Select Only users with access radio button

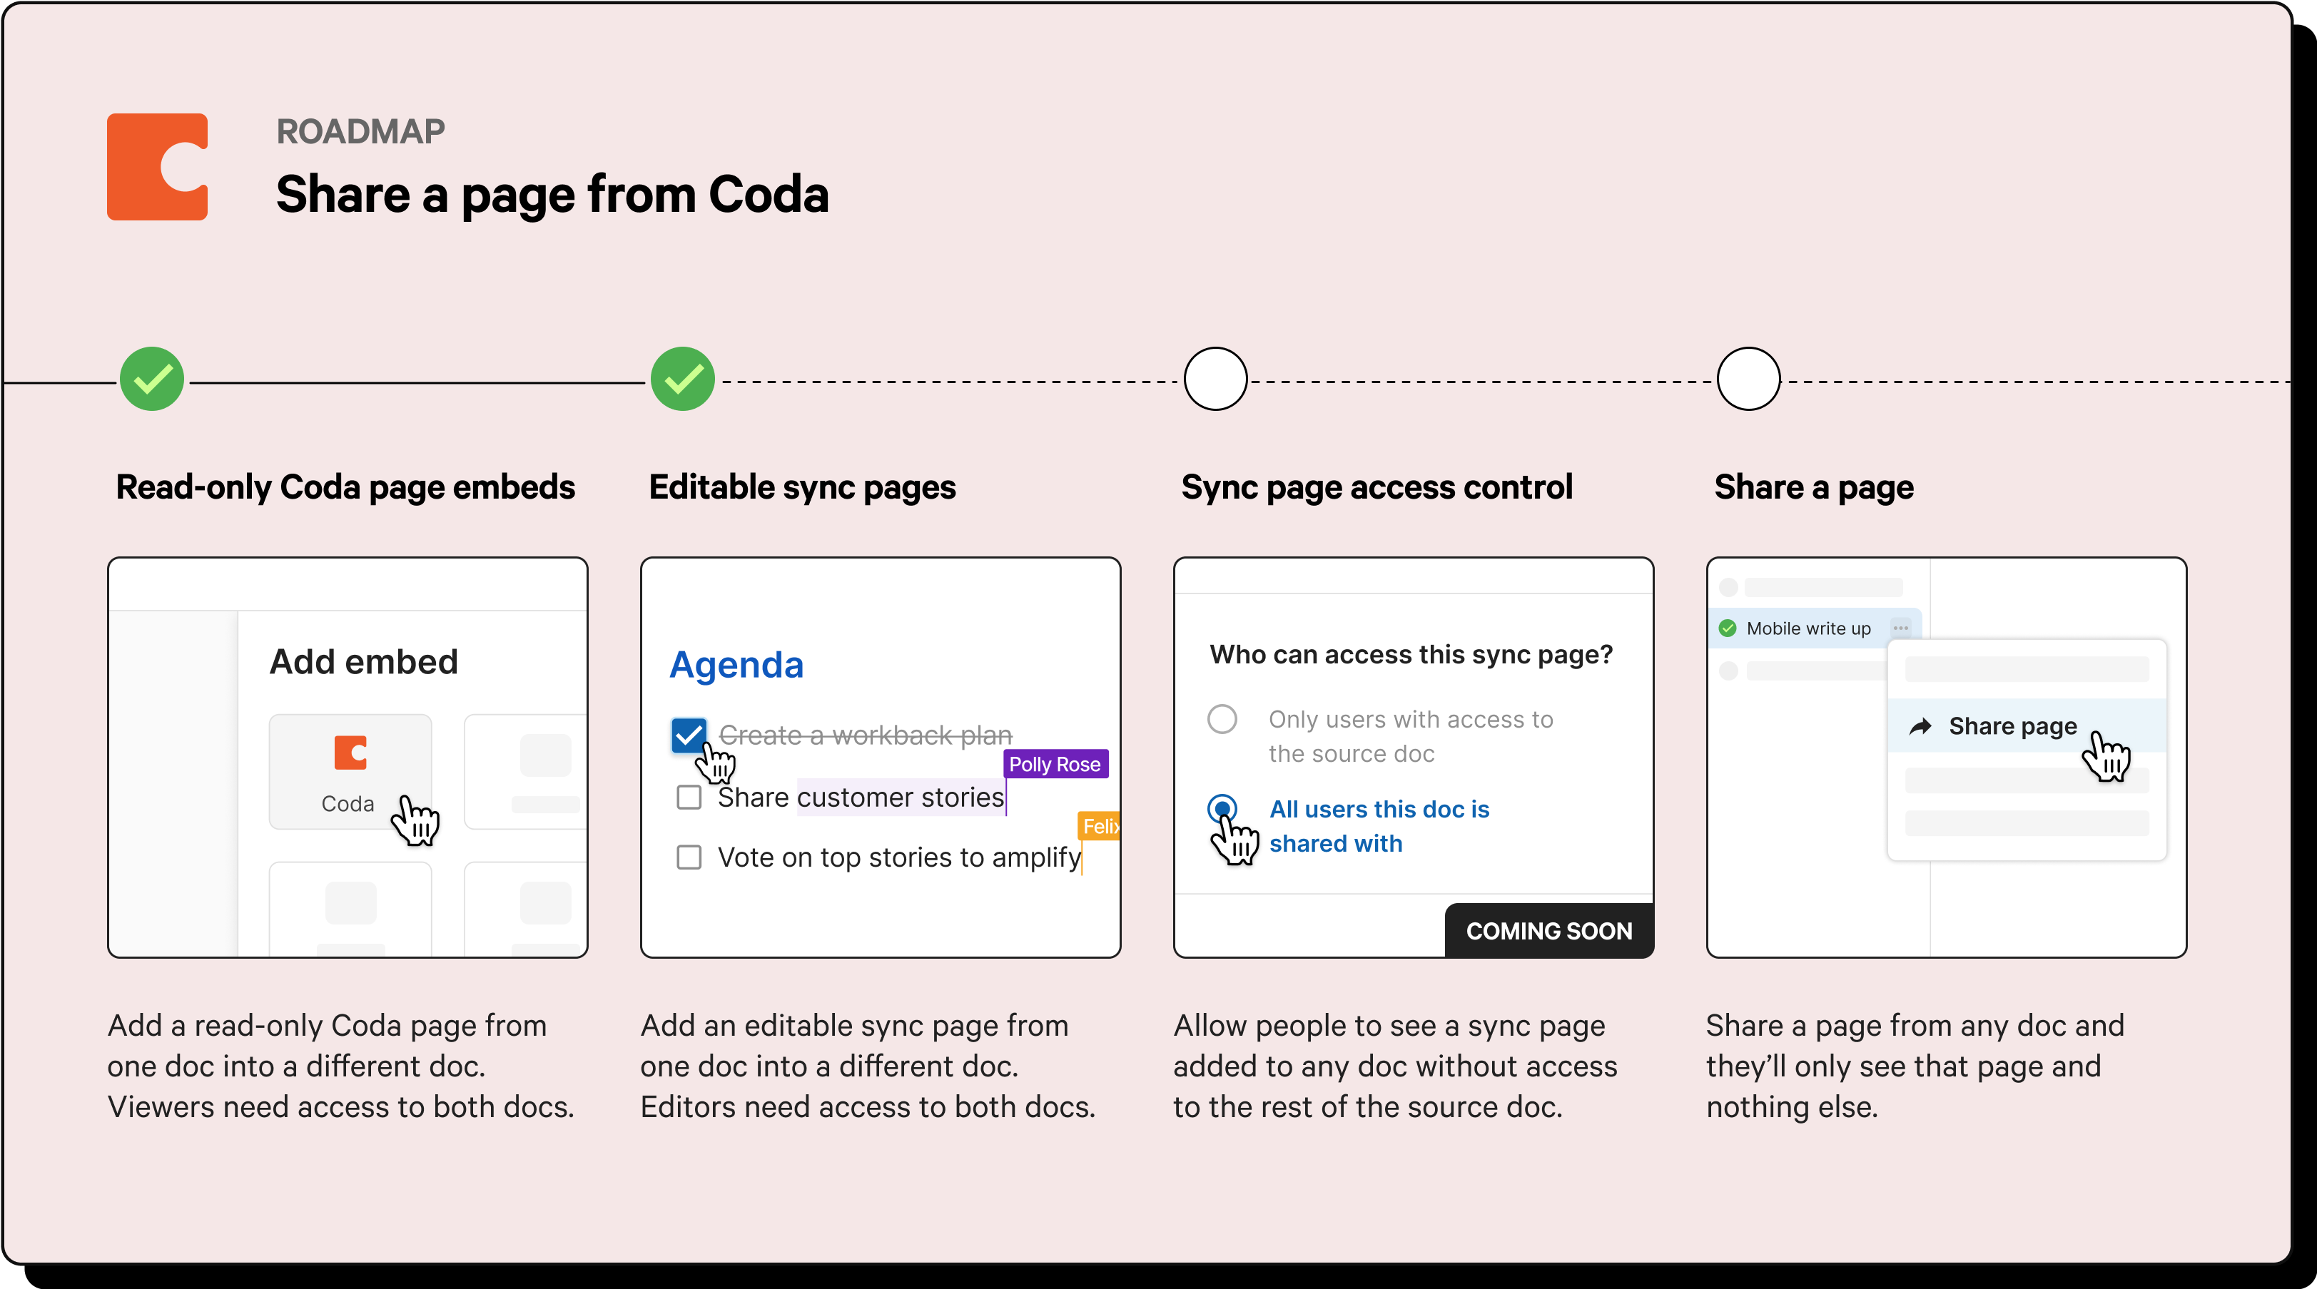pos(1222,719)
